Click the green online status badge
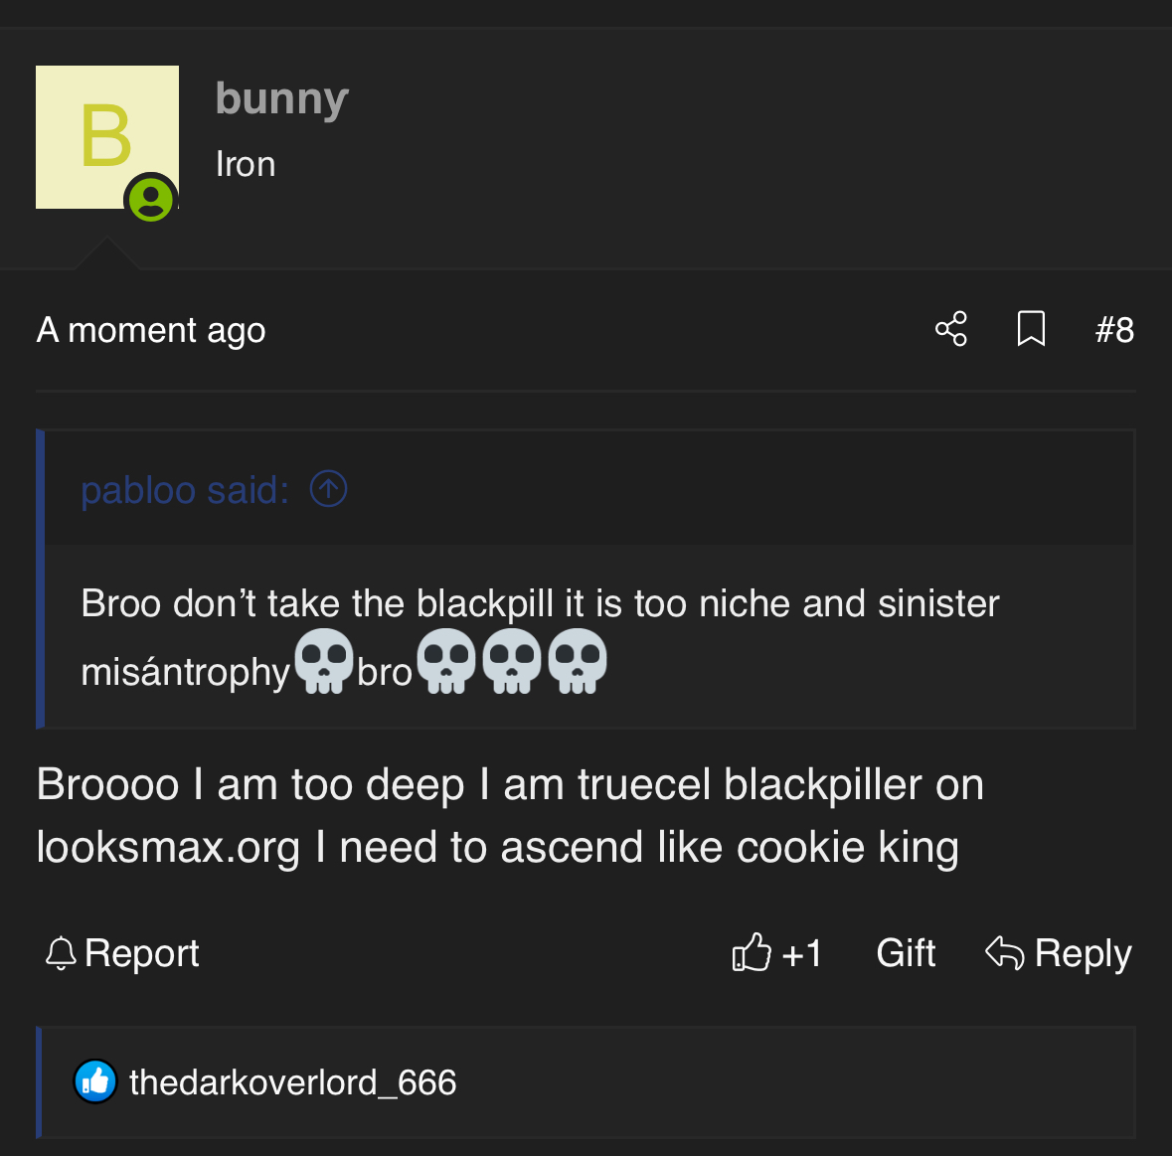This screenshot has width=1172, height=1156. [x=151, y=200]
